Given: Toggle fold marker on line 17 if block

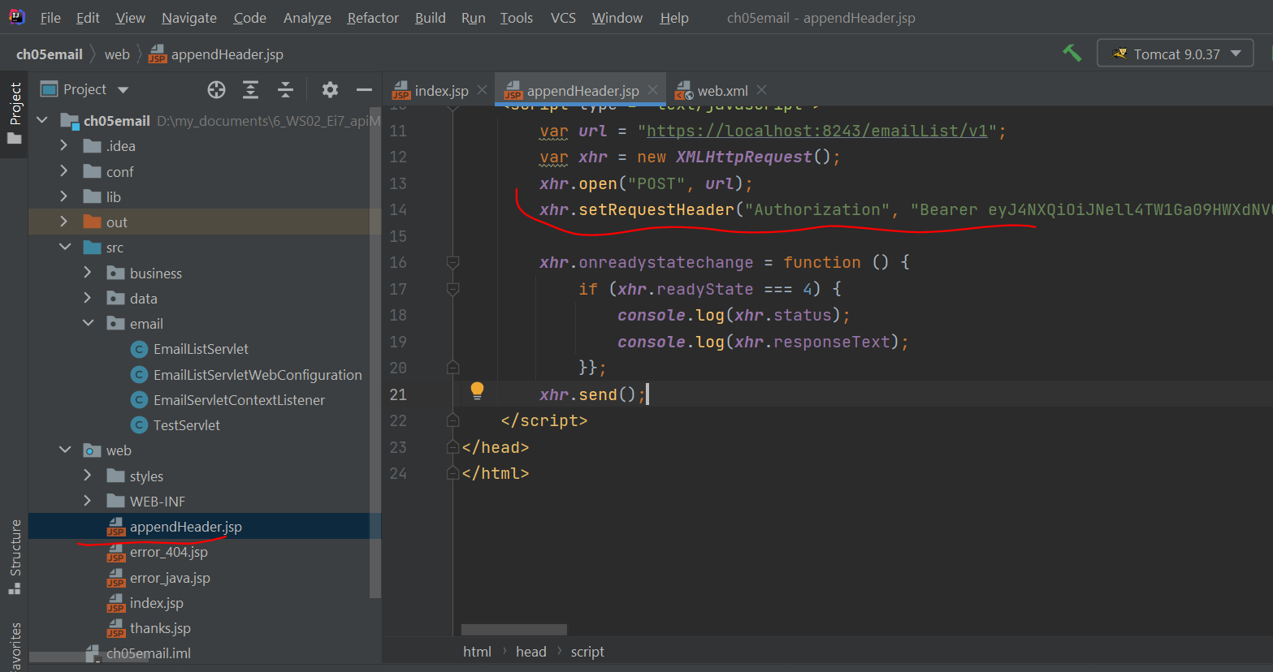Looking at the screenshot, I should [x=453, y=289].
